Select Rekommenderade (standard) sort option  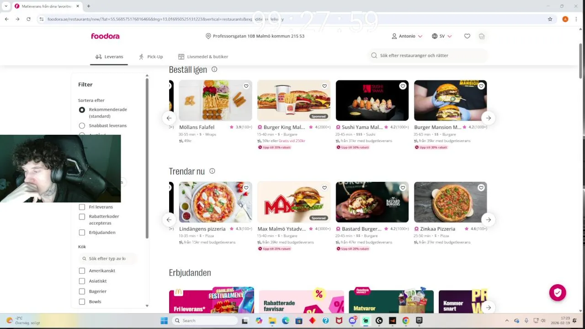coord(82,110)
